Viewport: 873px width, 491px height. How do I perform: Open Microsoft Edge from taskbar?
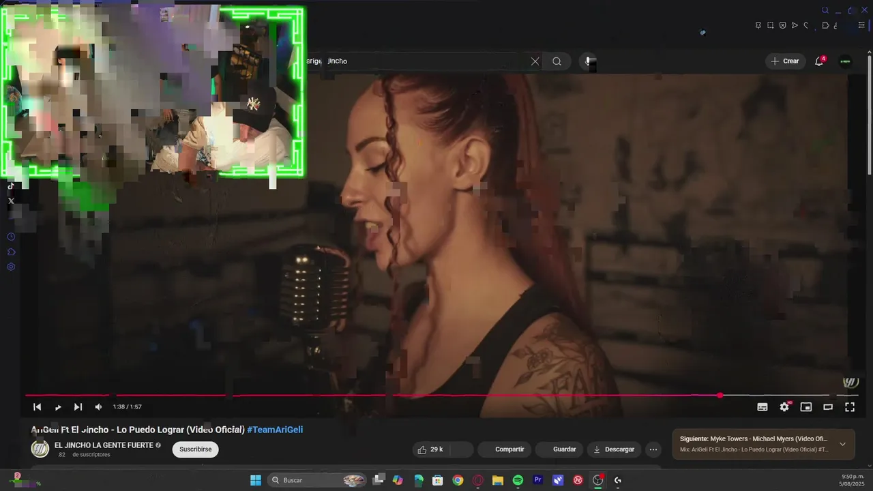coord(418,480)
